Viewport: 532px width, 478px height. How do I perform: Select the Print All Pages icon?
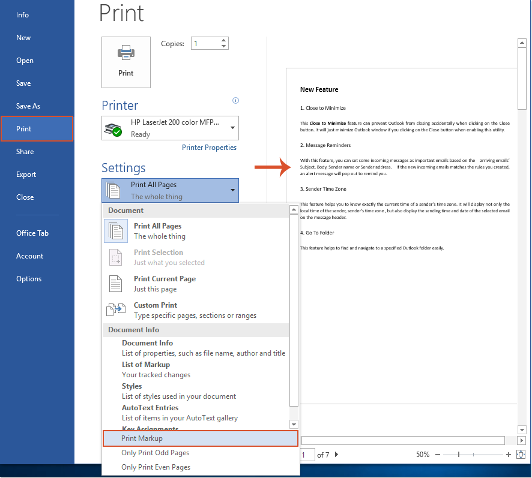click(115, 230)
